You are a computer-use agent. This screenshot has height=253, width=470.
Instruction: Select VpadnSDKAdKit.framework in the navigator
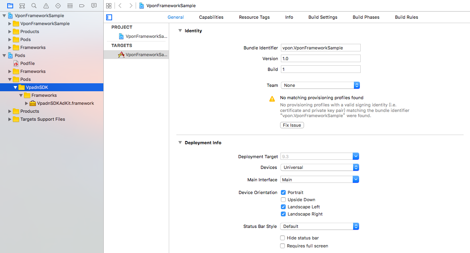pos(65,103)
